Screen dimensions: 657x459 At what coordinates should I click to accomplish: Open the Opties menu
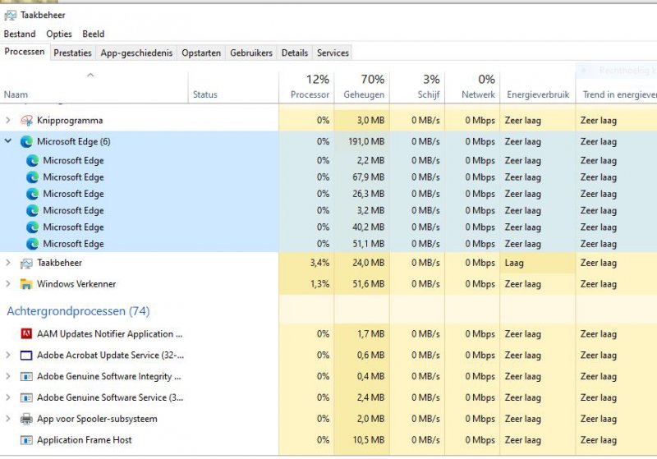pyautogui.click(x=59, y=34)
